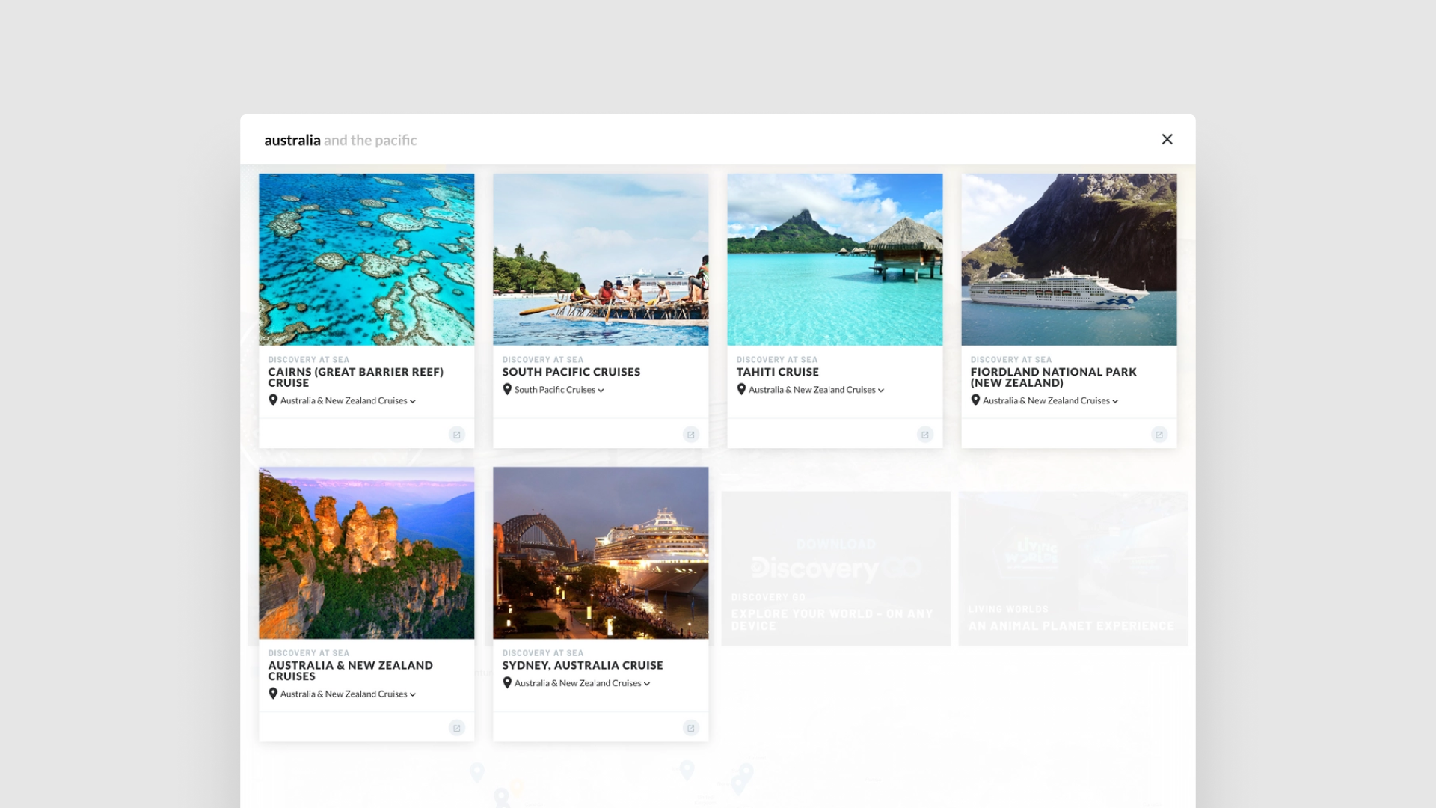
Task: Expand location dropdown under Fiordland National Park
Action: pos(1115,401)
